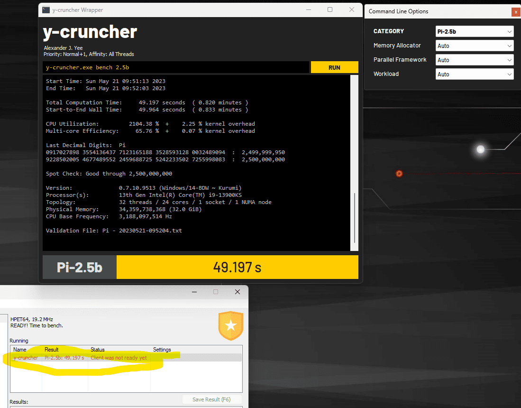Maximize the y-cruncher Wrapper window
Image resolution: width=521 pixels, height=408 pixels.
click(x=330, y=9)
